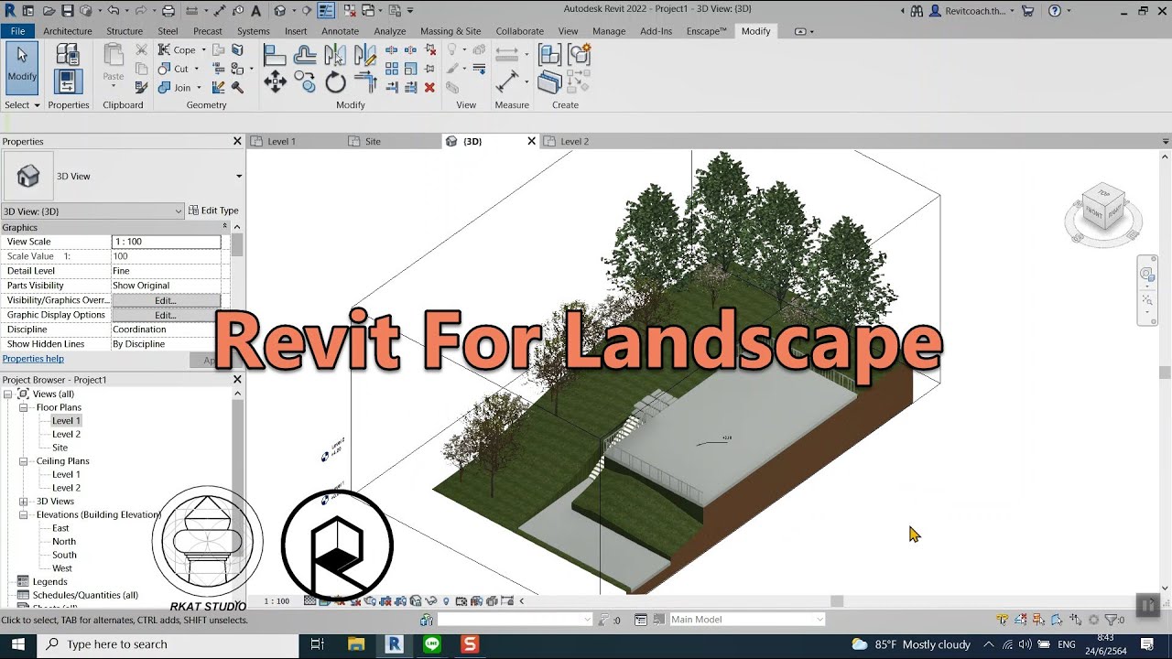Image resolution: width=1172 pixels, height=659 pixels.
Task: Open the Main Model design options dropdown
Action: tap(747, 620)
